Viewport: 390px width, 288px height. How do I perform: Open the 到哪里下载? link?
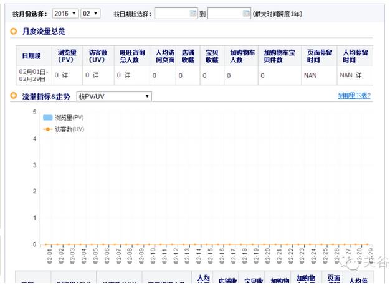coord(354,96)
